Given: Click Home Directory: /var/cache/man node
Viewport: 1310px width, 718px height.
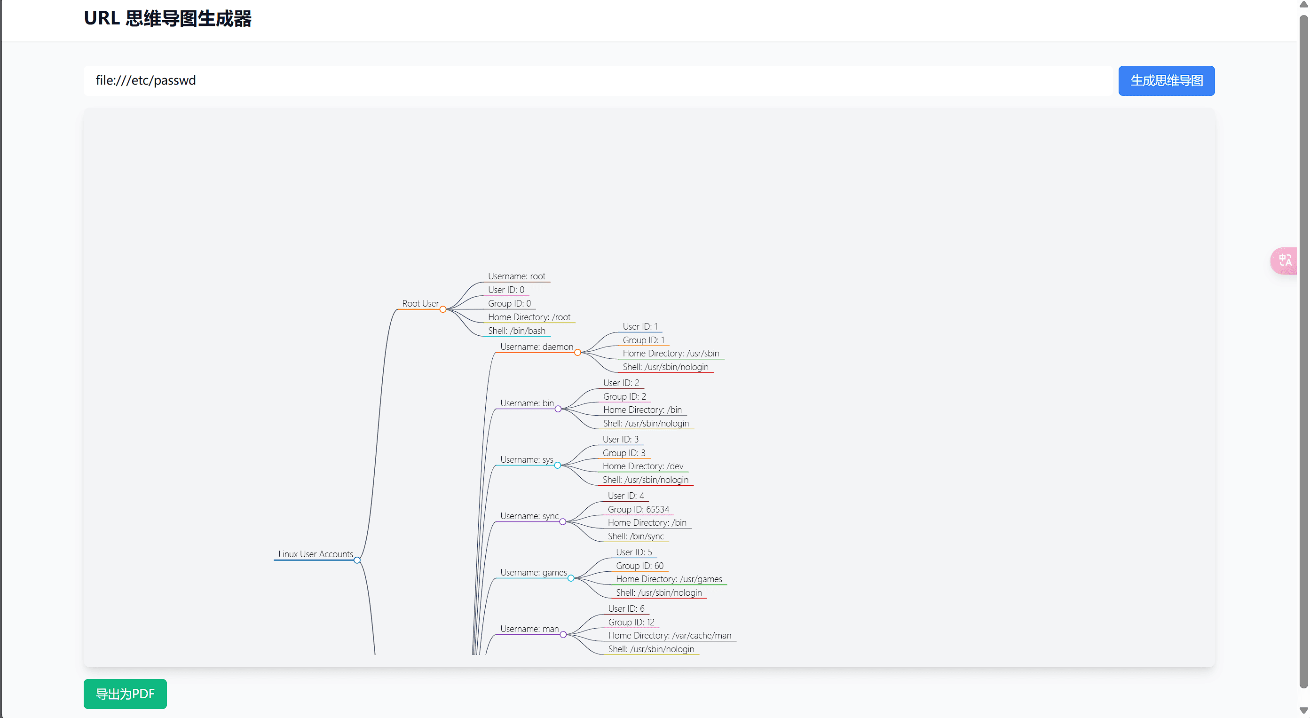Looking at the screenshot, I should [x=669, y=635].
